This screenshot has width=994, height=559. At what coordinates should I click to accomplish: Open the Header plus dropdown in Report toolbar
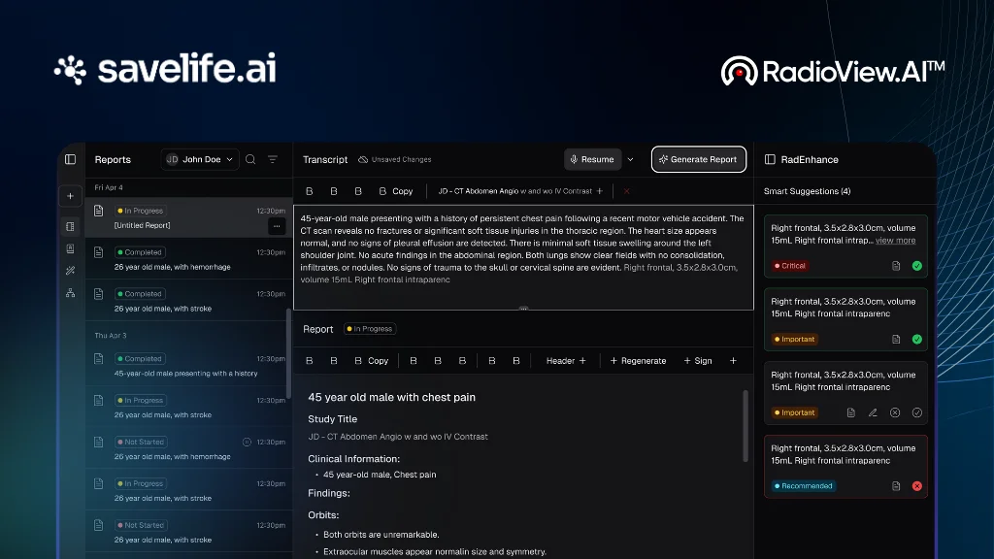click(566, 361)
